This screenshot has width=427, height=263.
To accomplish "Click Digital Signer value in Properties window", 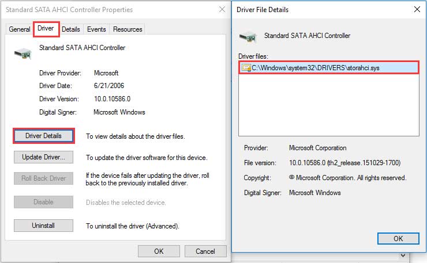I will (x=119, y=112).
